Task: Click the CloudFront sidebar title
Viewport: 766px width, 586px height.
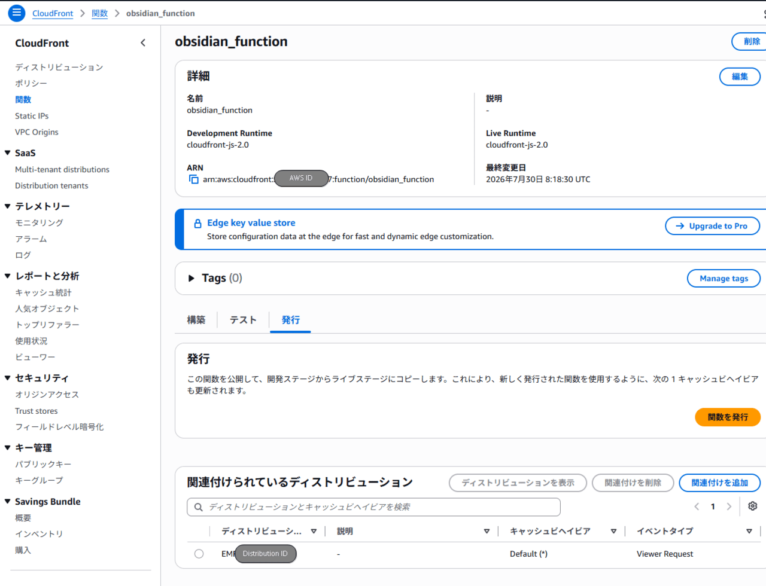Action: click(42, 43)
